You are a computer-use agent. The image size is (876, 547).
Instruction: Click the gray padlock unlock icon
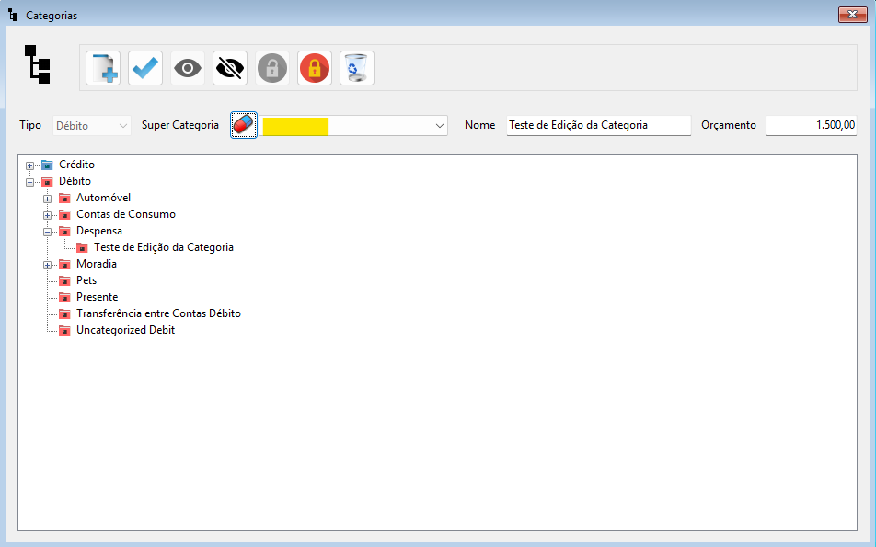[272, 68]
